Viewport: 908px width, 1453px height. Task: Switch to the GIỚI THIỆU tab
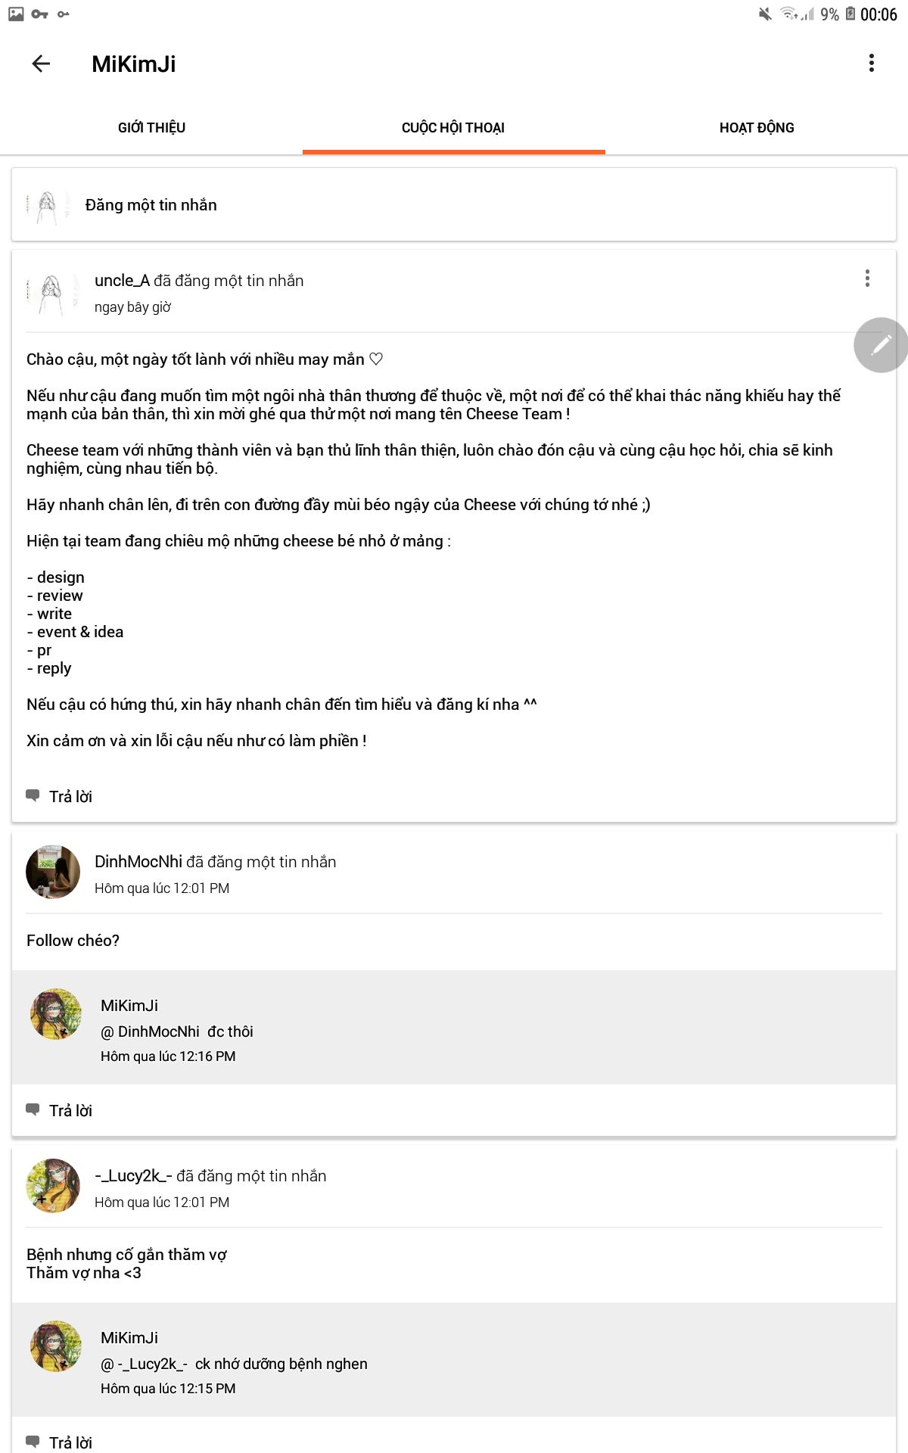[x=151, y=128]
